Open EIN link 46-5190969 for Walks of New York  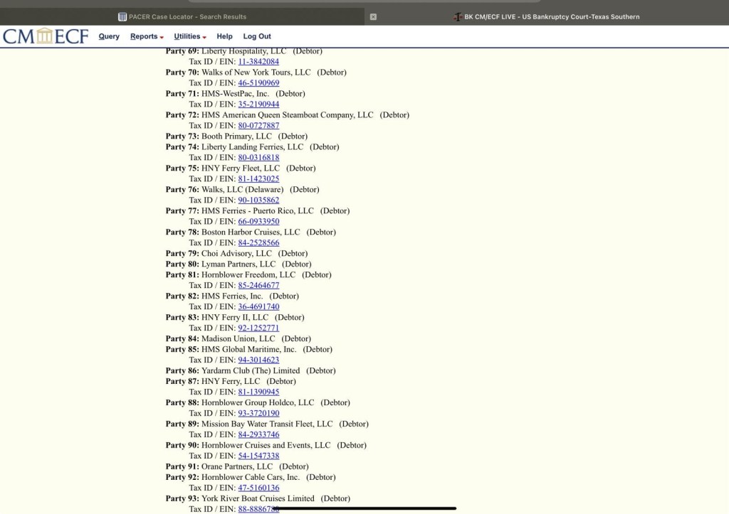[x=258, y=83]
